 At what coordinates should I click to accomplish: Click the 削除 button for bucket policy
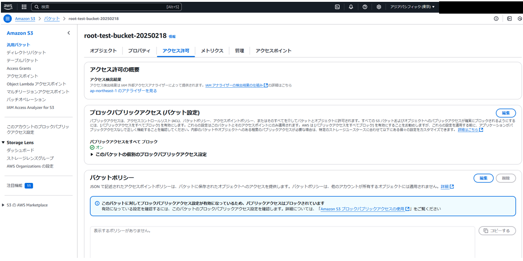(506, 178)
